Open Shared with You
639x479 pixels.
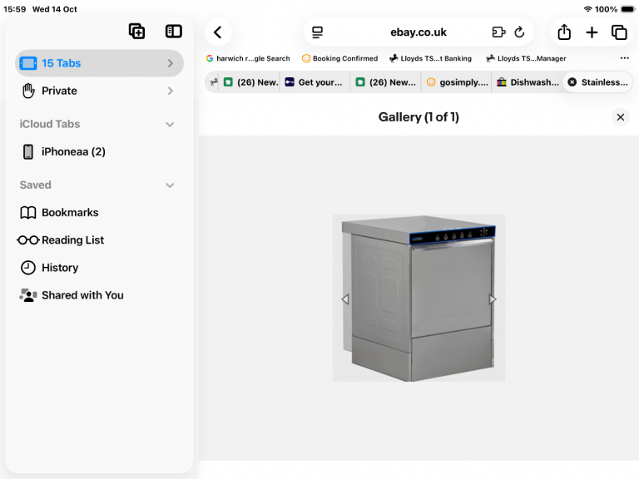[99, 295]
